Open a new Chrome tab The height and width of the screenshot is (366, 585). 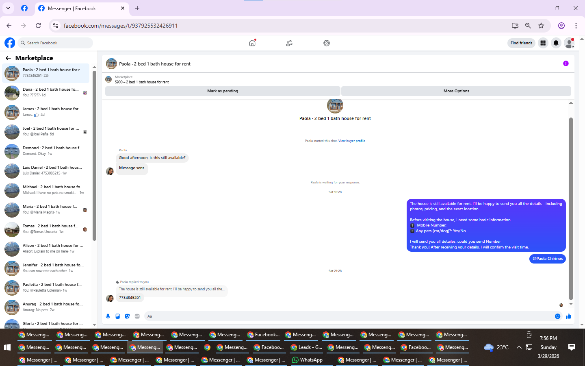click(137, 8)
